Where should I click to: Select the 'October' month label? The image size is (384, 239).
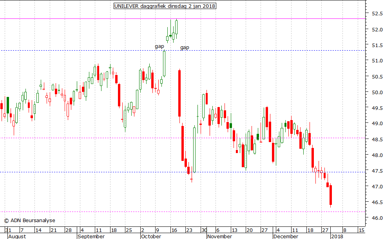(x=151, y=236)
